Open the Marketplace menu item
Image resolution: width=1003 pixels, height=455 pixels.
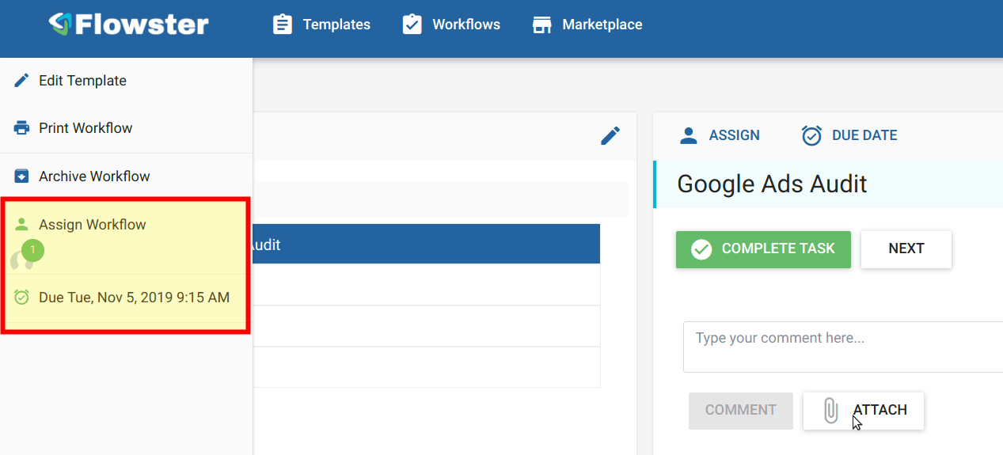click(x=587, y=25)
